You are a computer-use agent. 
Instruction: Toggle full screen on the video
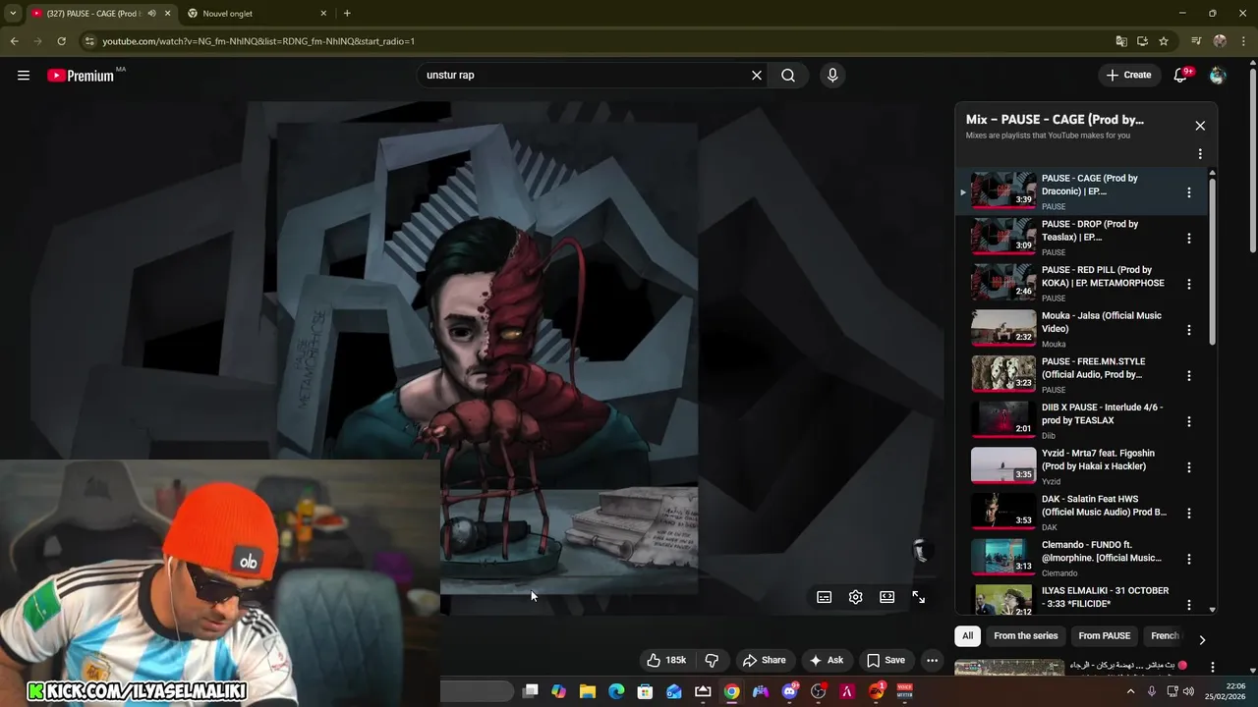coord(919,597)
